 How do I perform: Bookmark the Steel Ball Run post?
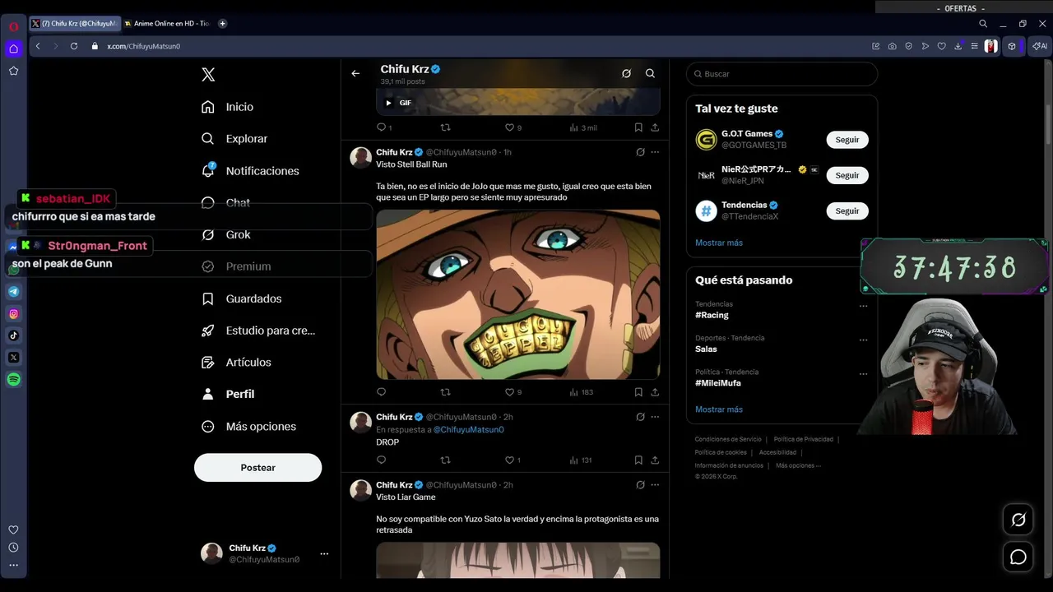[x=638, y=392]
